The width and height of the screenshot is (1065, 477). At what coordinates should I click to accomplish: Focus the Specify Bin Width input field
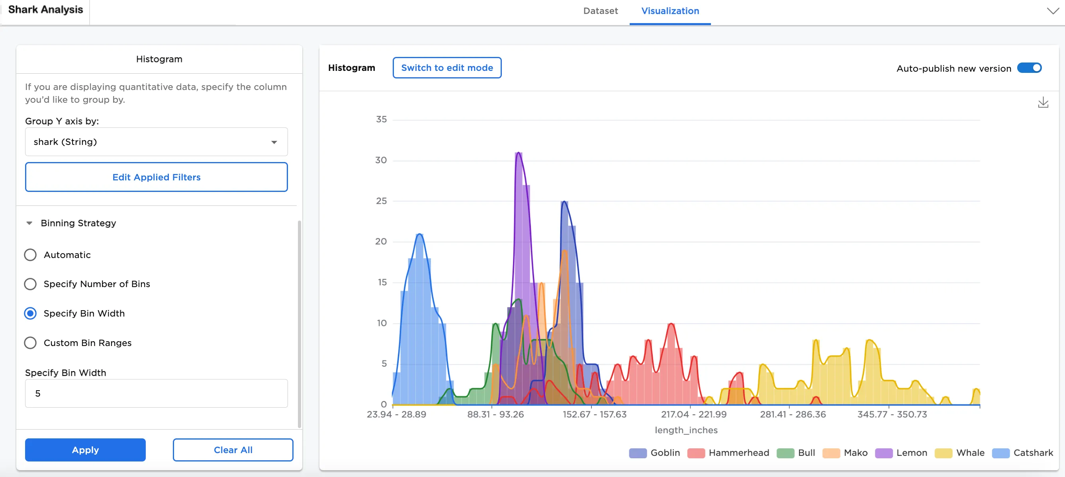pyautogui.click(x=156, y=393)
